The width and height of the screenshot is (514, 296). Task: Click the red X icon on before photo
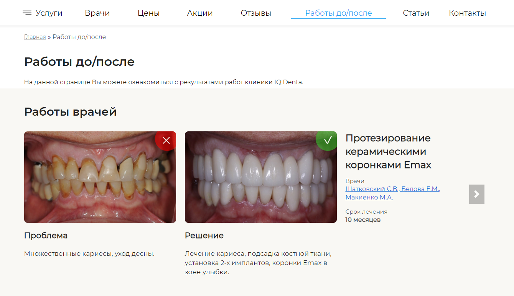tap(166, 141)
